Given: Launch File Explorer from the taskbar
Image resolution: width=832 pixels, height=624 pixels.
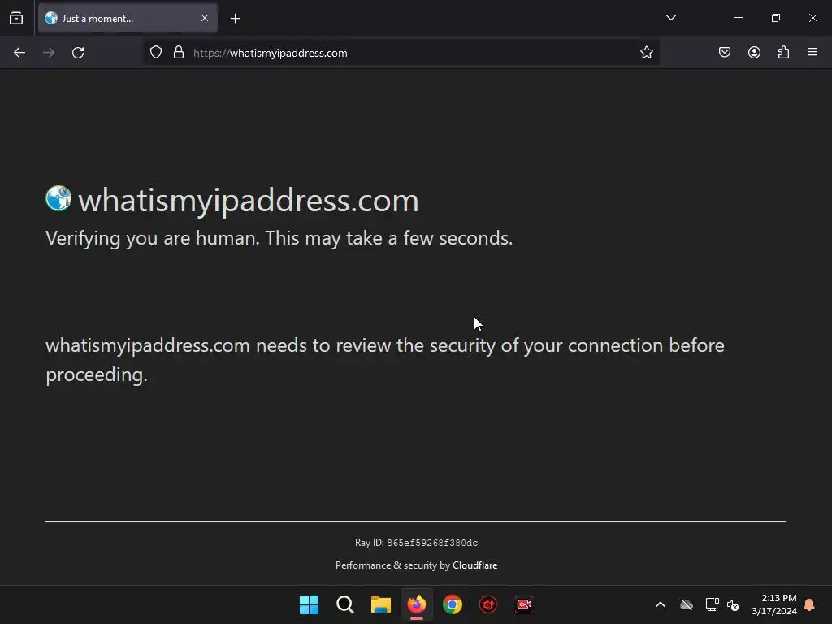Looking at the screenshot, I should [x=380, y=604].
